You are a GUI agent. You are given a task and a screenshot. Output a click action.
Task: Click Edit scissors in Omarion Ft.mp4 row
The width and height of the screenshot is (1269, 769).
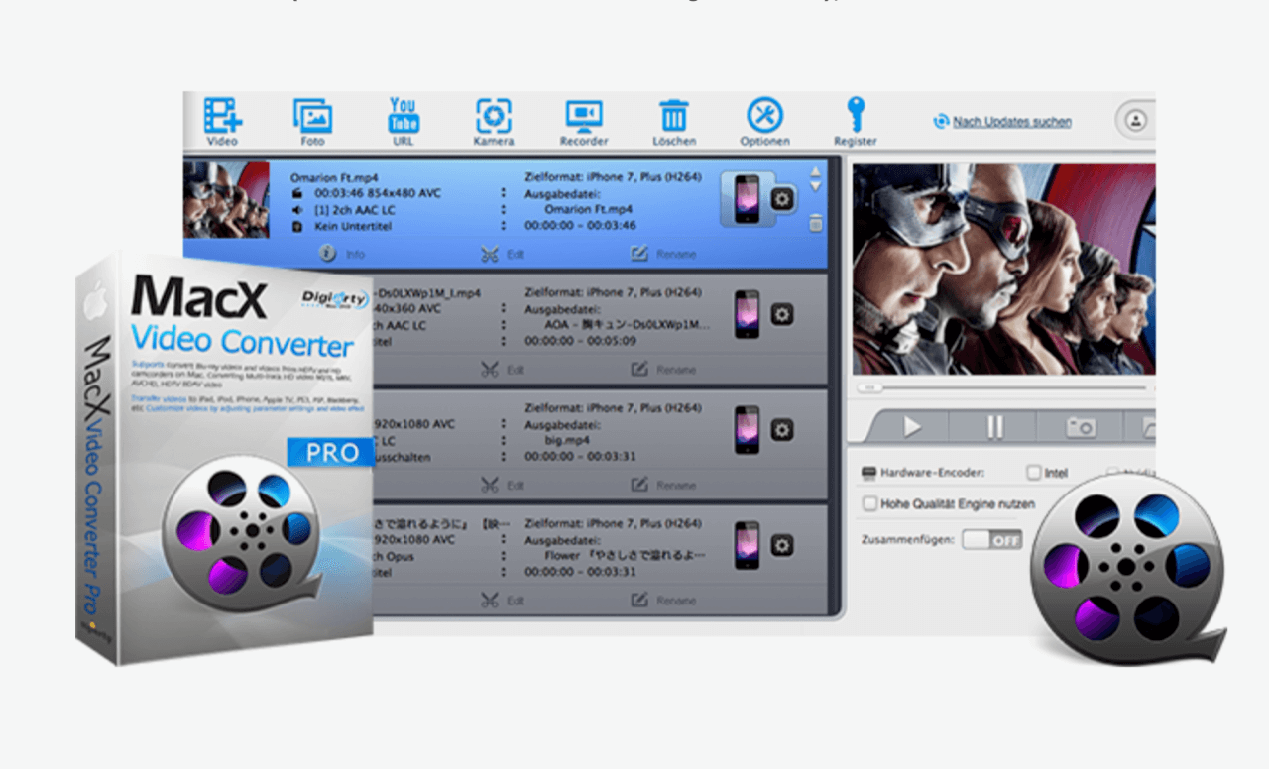(x=503, y=254)
